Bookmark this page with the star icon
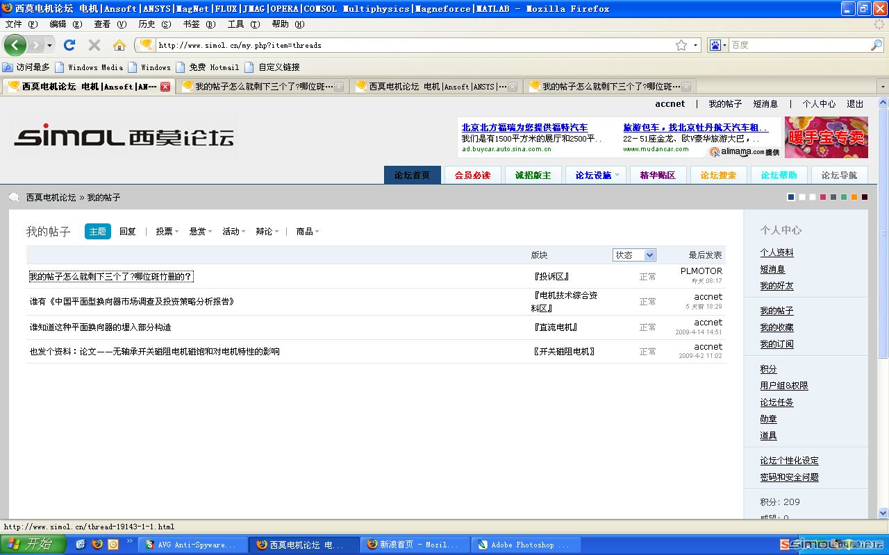The width and height of the screenshot is (889, 555). pos(681,45)
